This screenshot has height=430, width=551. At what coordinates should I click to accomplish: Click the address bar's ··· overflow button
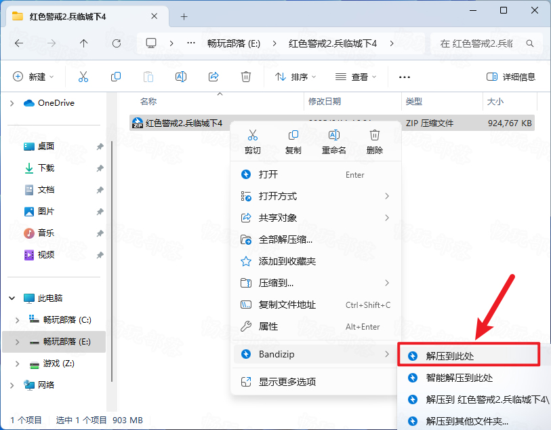pyautogui.click(x=191, y=43)
